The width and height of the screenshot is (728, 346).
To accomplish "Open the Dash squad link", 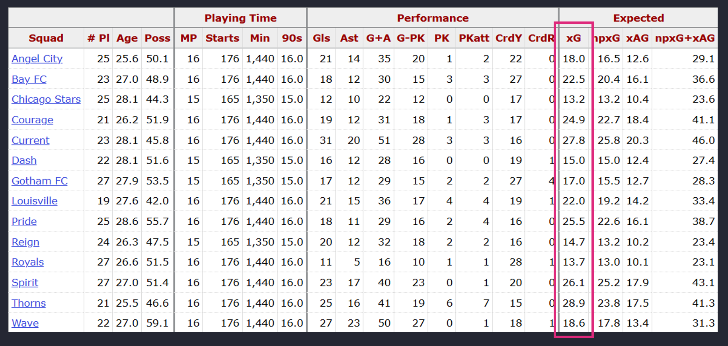I will pos(24,160).
